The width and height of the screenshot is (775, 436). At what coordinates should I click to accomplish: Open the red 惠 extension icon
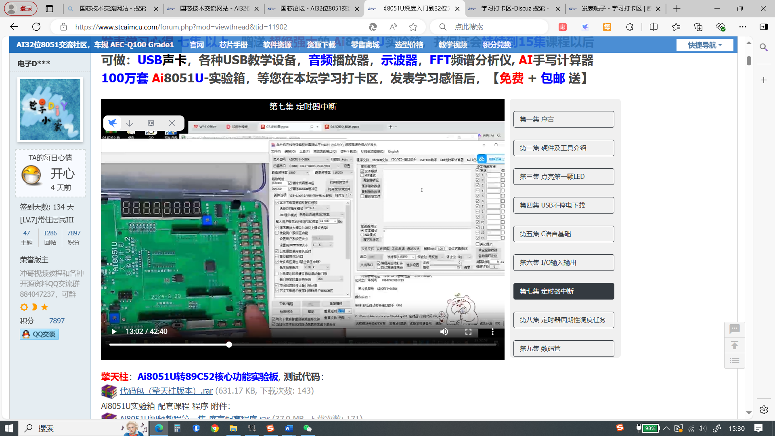point(563,27)
